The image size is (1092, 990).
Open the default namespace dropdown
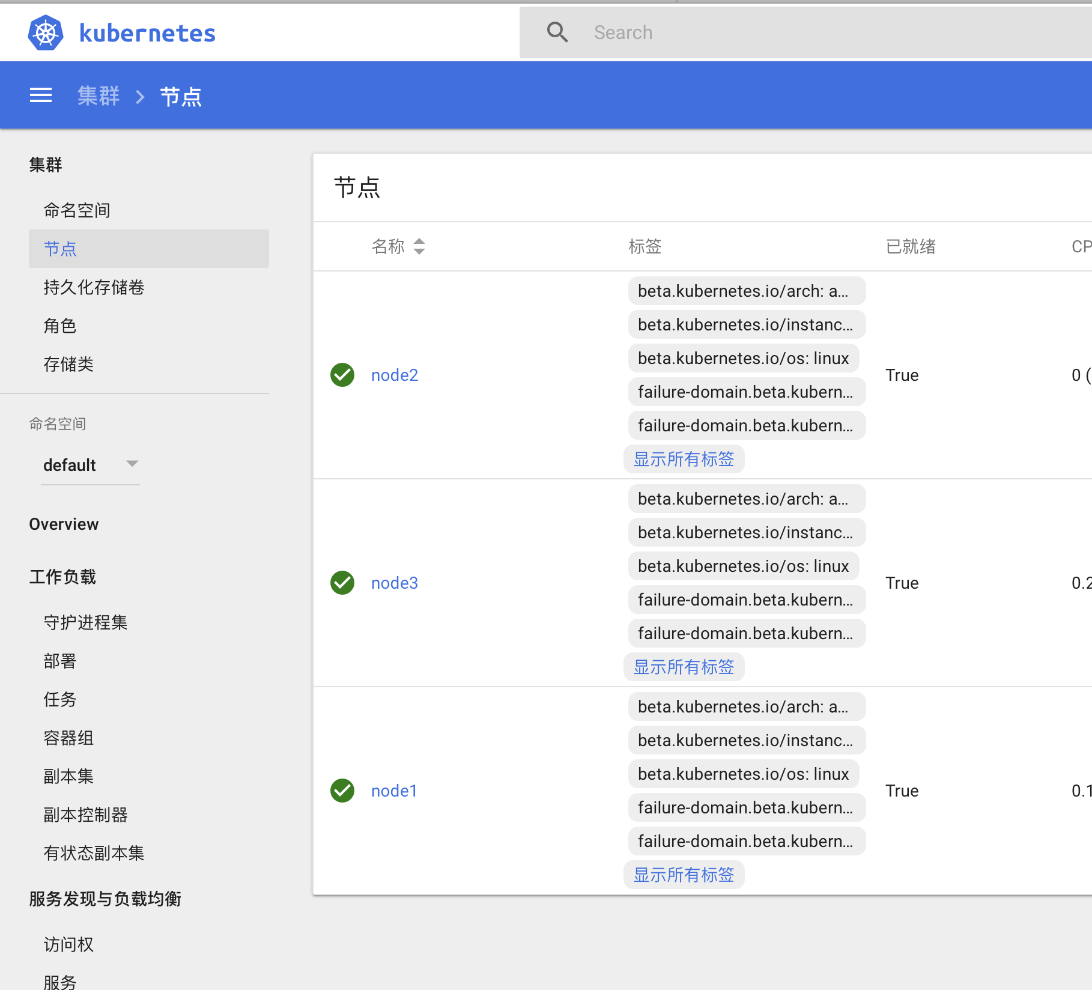pos(90,464)
